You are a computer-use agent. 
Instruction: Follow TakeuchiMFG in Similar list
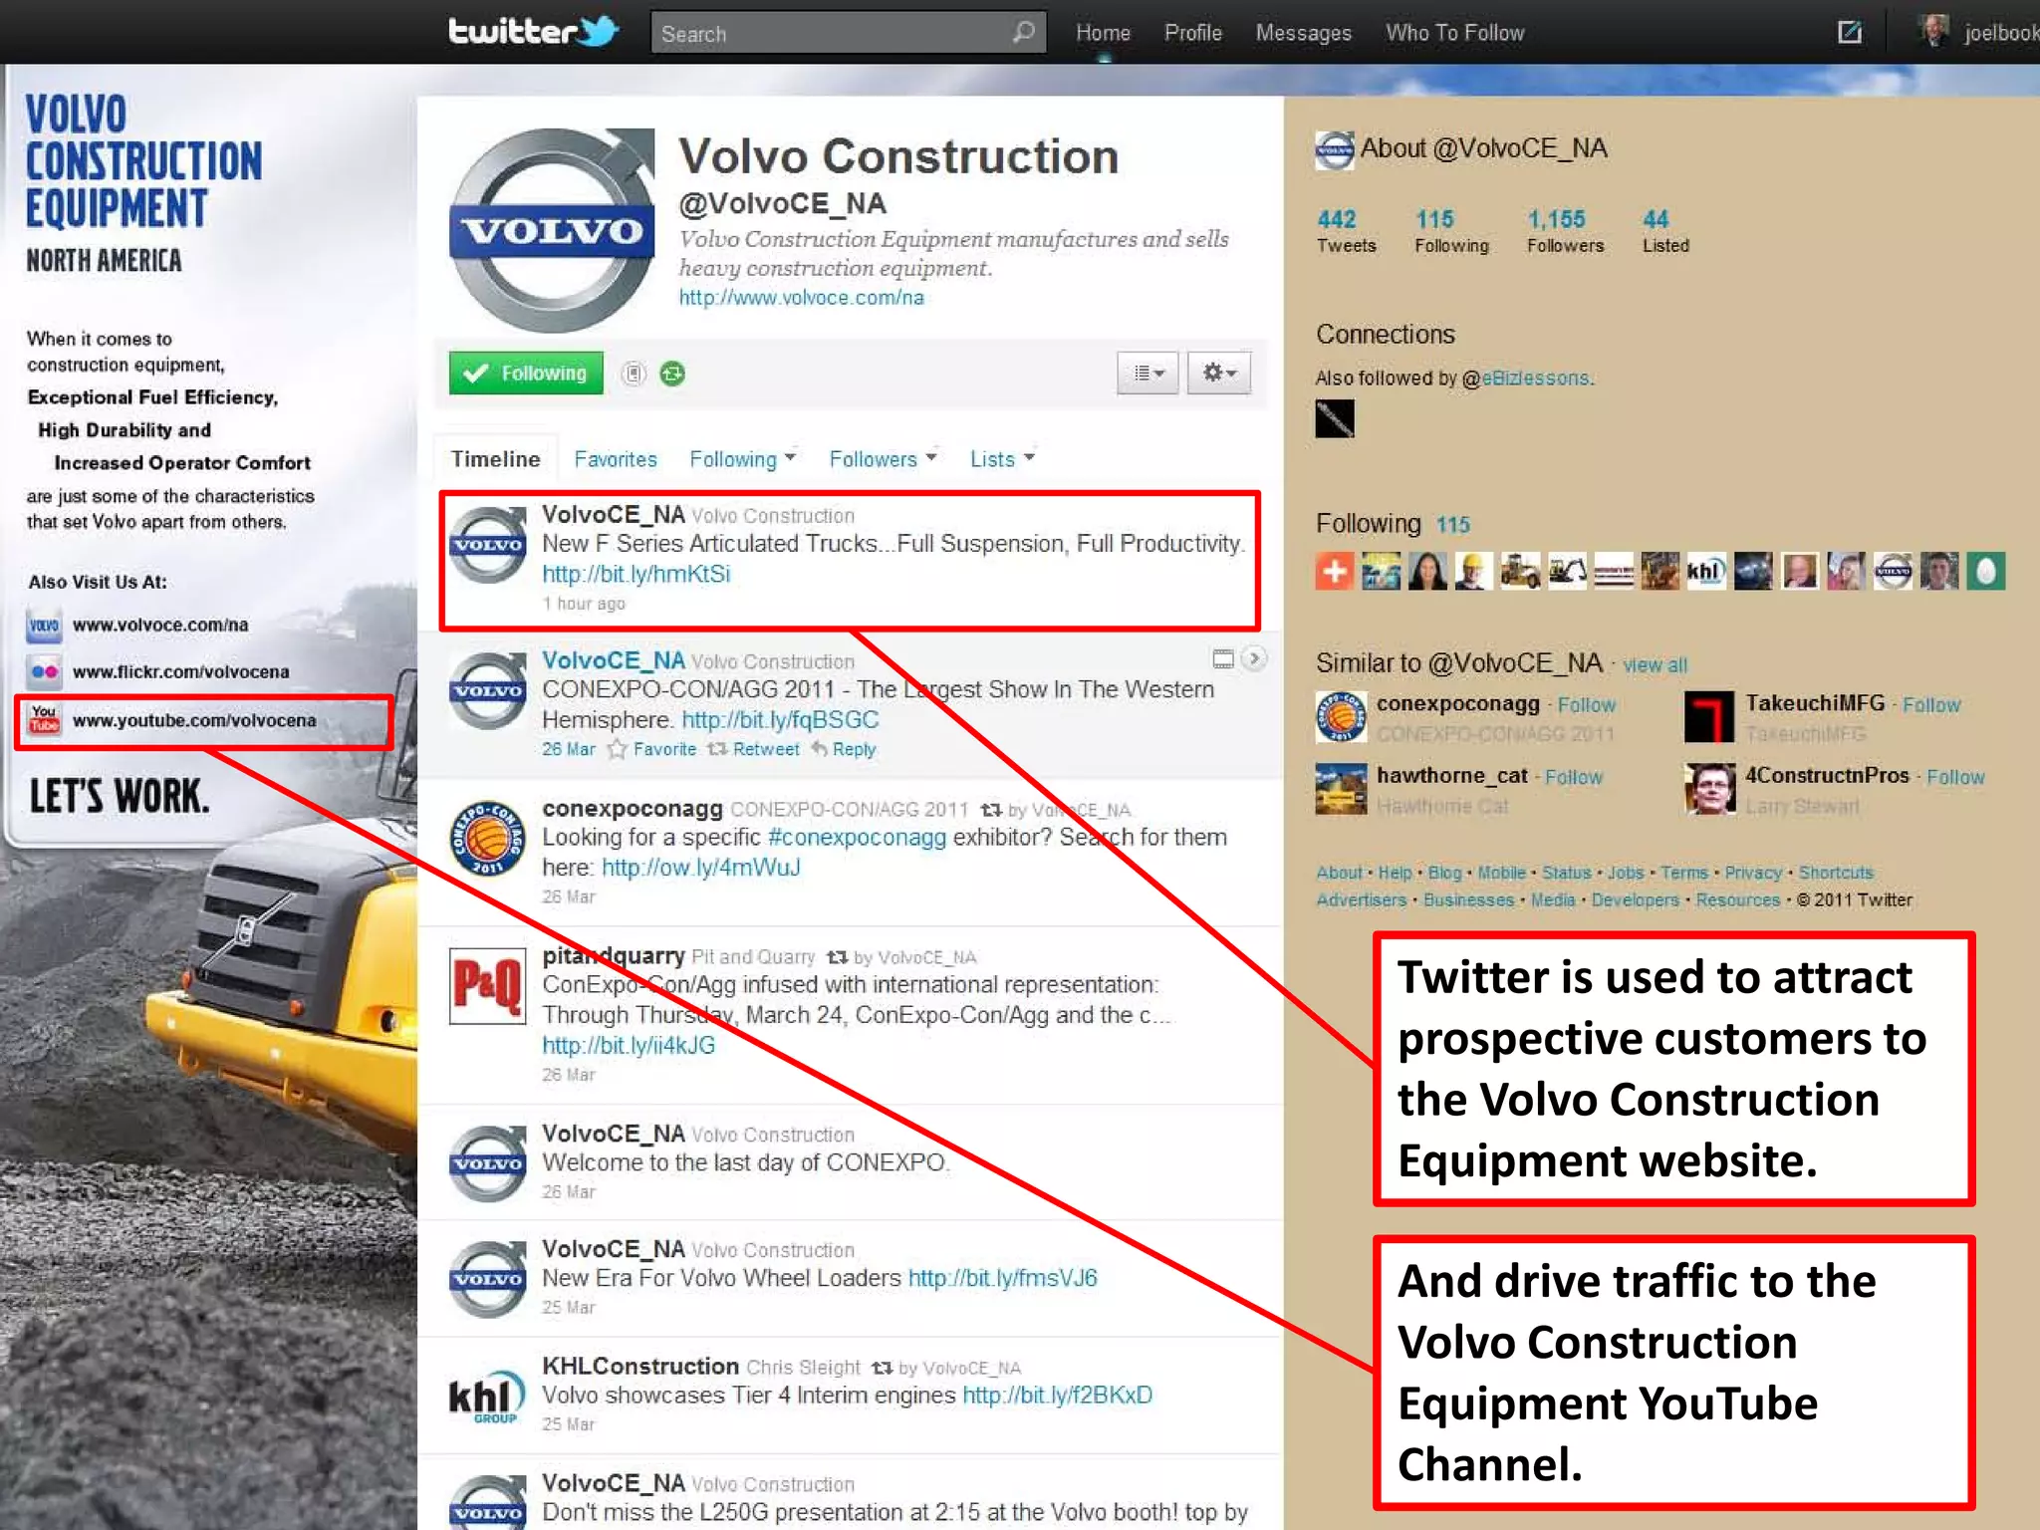click(x=1930, y=705)
